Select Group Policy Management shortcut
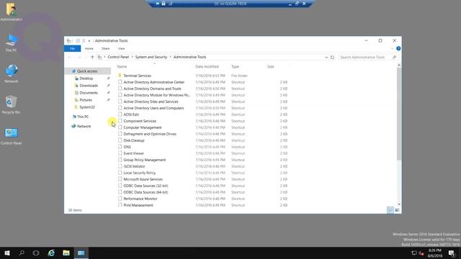 point(144,160)
